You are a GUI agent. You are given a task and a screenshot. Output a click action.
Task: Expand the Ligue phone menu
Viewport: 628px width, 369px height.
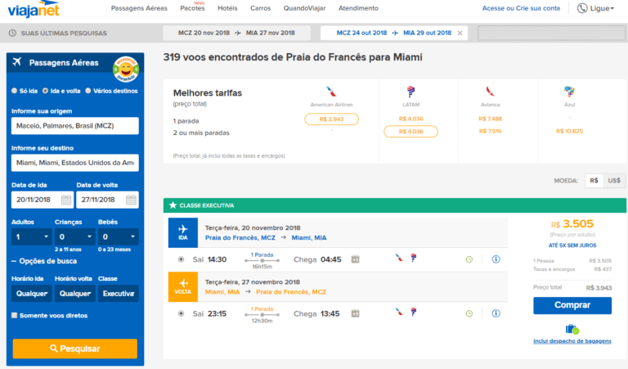pos(595,8)
